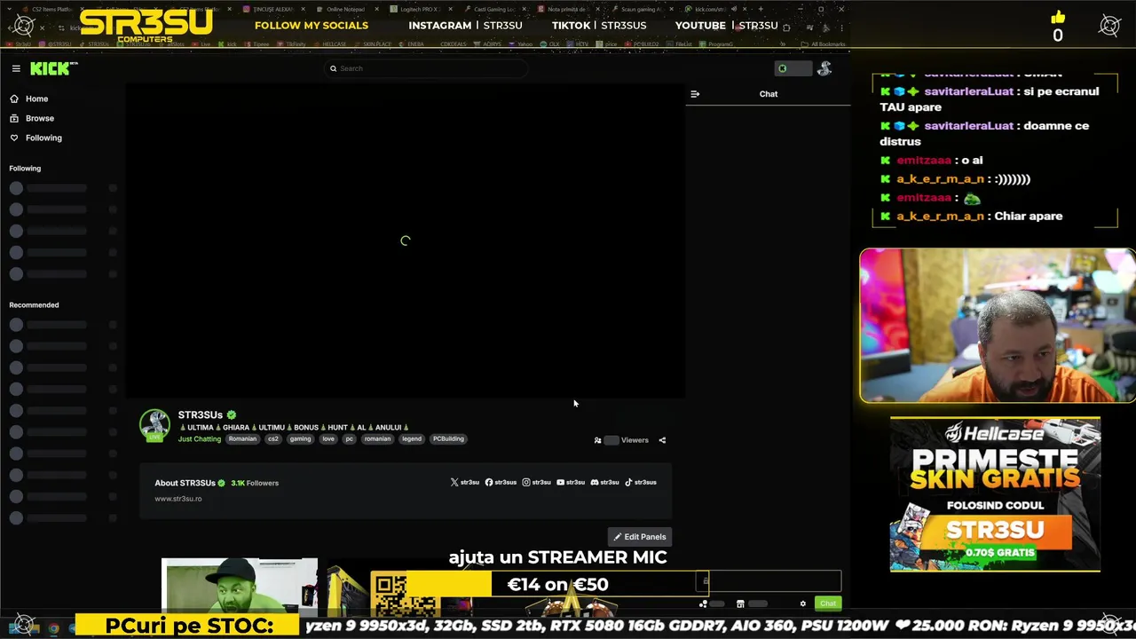Select the gaming tag
The width and height of the screenshot is (1136, 639).
(x=300, y=438)
